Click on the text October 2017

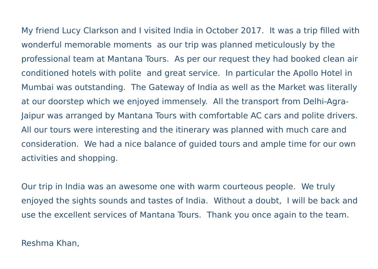coord(233,31)
